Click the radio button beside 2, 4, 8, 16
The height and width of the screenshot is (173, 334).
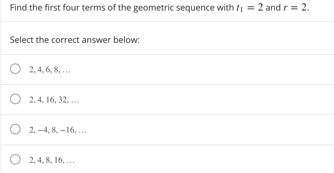(16, 159)
